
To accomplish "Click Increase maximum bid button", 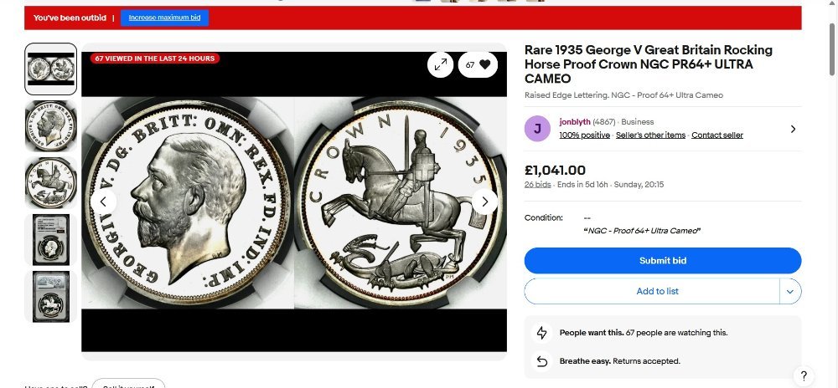I will [x=164, y=18].
